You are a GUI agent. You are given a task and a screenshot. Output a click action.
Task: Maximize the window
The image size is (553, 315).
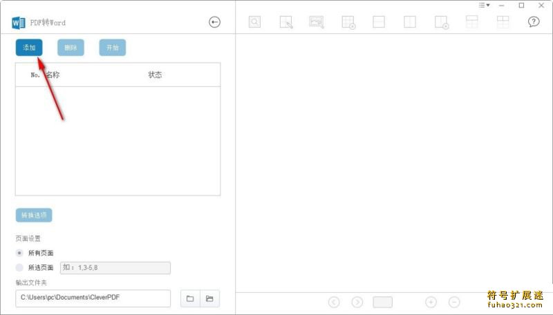point(522,6)
